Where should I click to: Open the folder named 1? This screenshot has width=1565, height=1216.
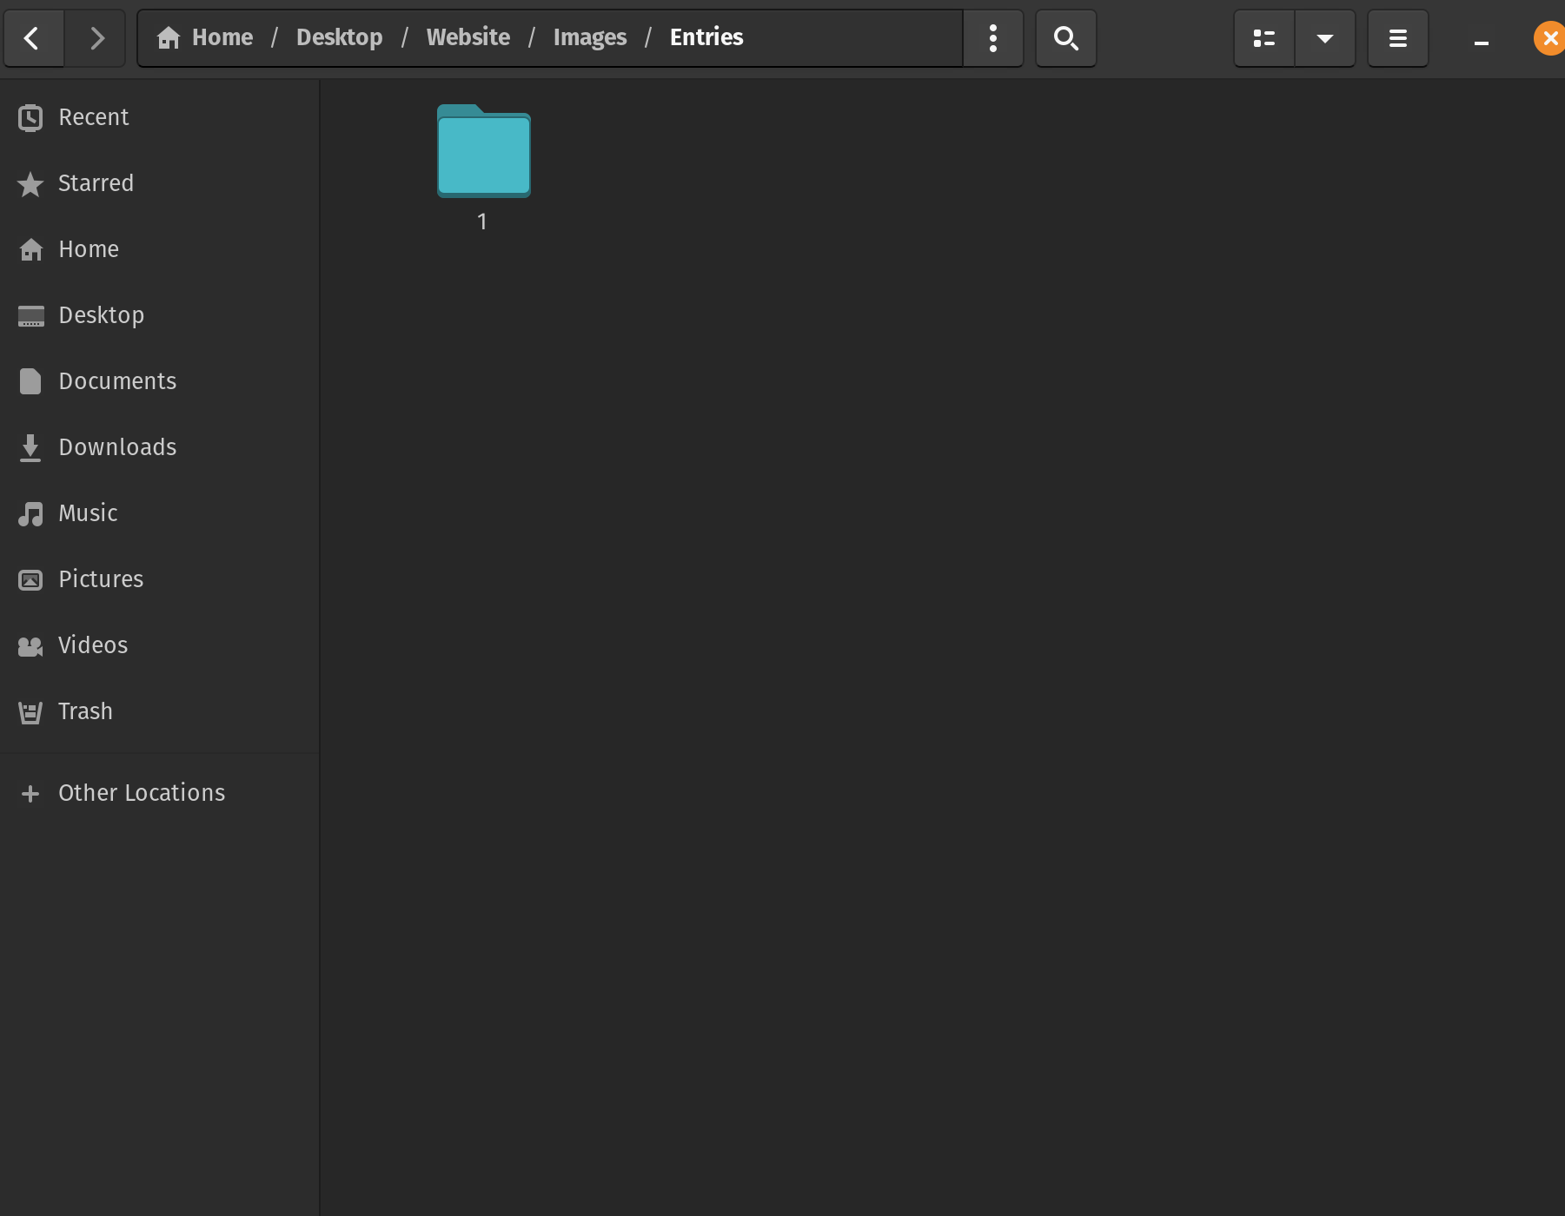point(483,154)
